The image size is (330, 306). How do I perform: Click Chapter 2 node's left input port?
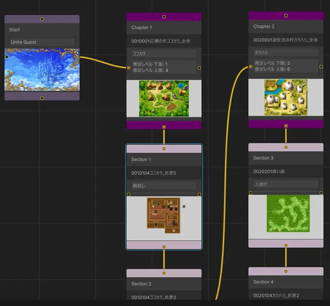pyautogui.click(x=251, y=67)
